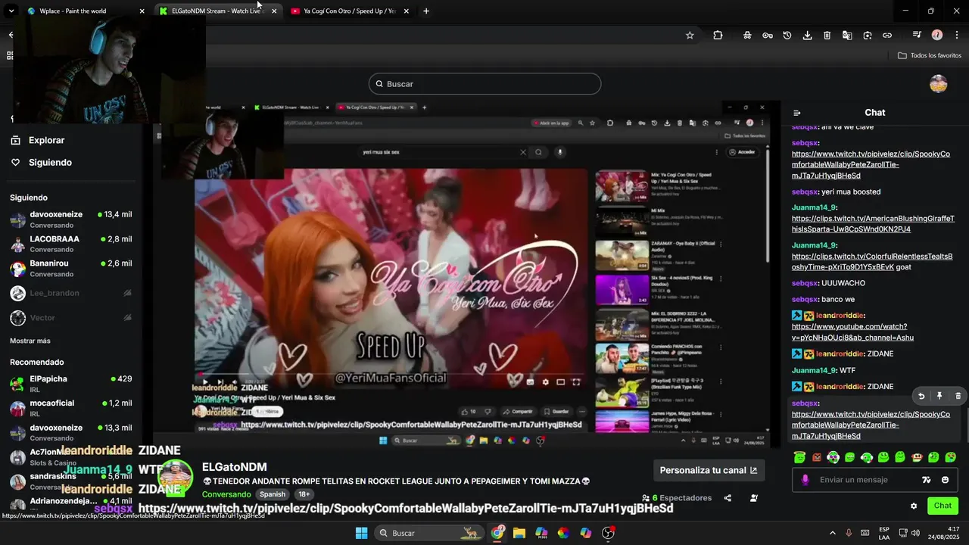Select the green halo frog emote
Image resolution: width=969 pixels, height=545 pixels.
point(799,457)
